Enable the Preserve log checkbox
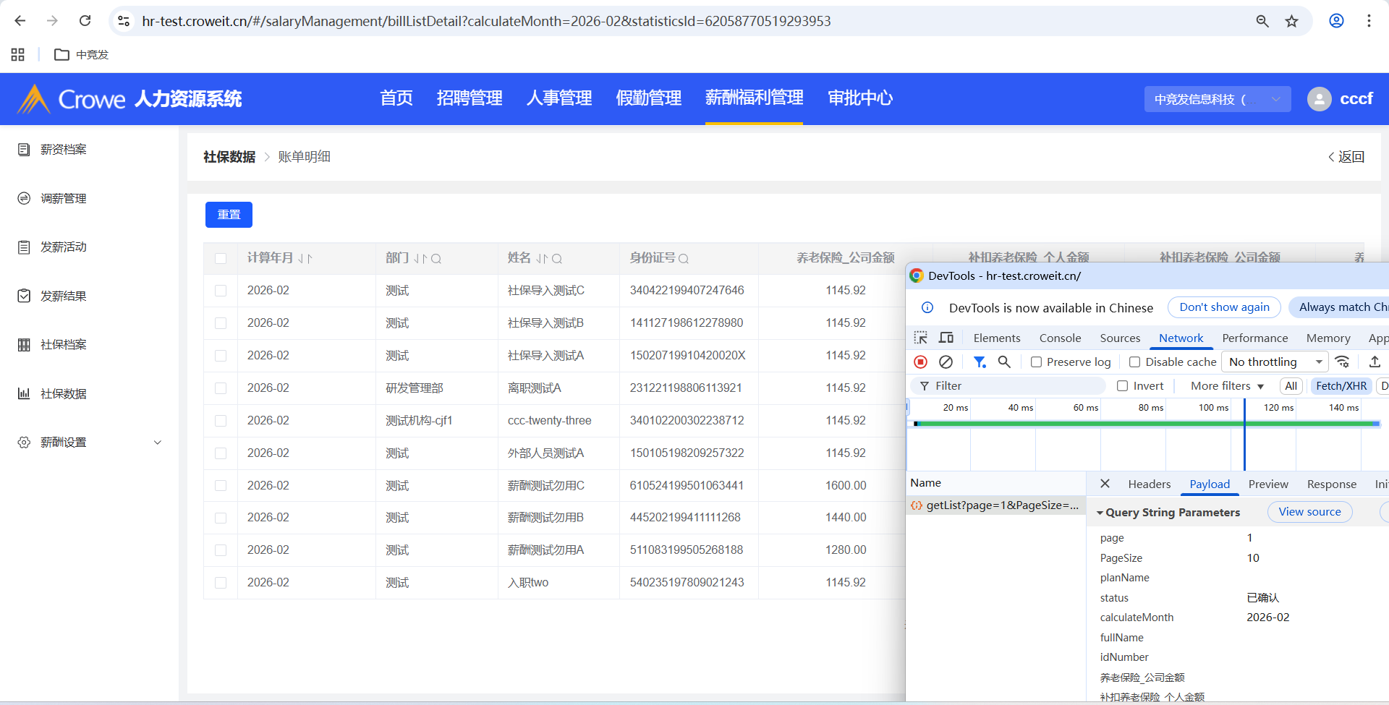This screenshot has height=705, width=1389. [x=1037, y=362]
